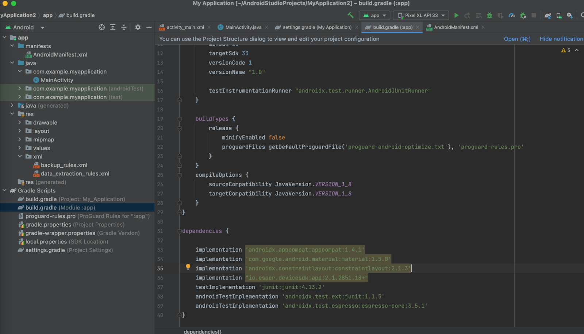Image resolution: width=584 pixels, height=334 pixels.
Task: Open the Pixel XL API 33 device dropdown
Action: 421,15
